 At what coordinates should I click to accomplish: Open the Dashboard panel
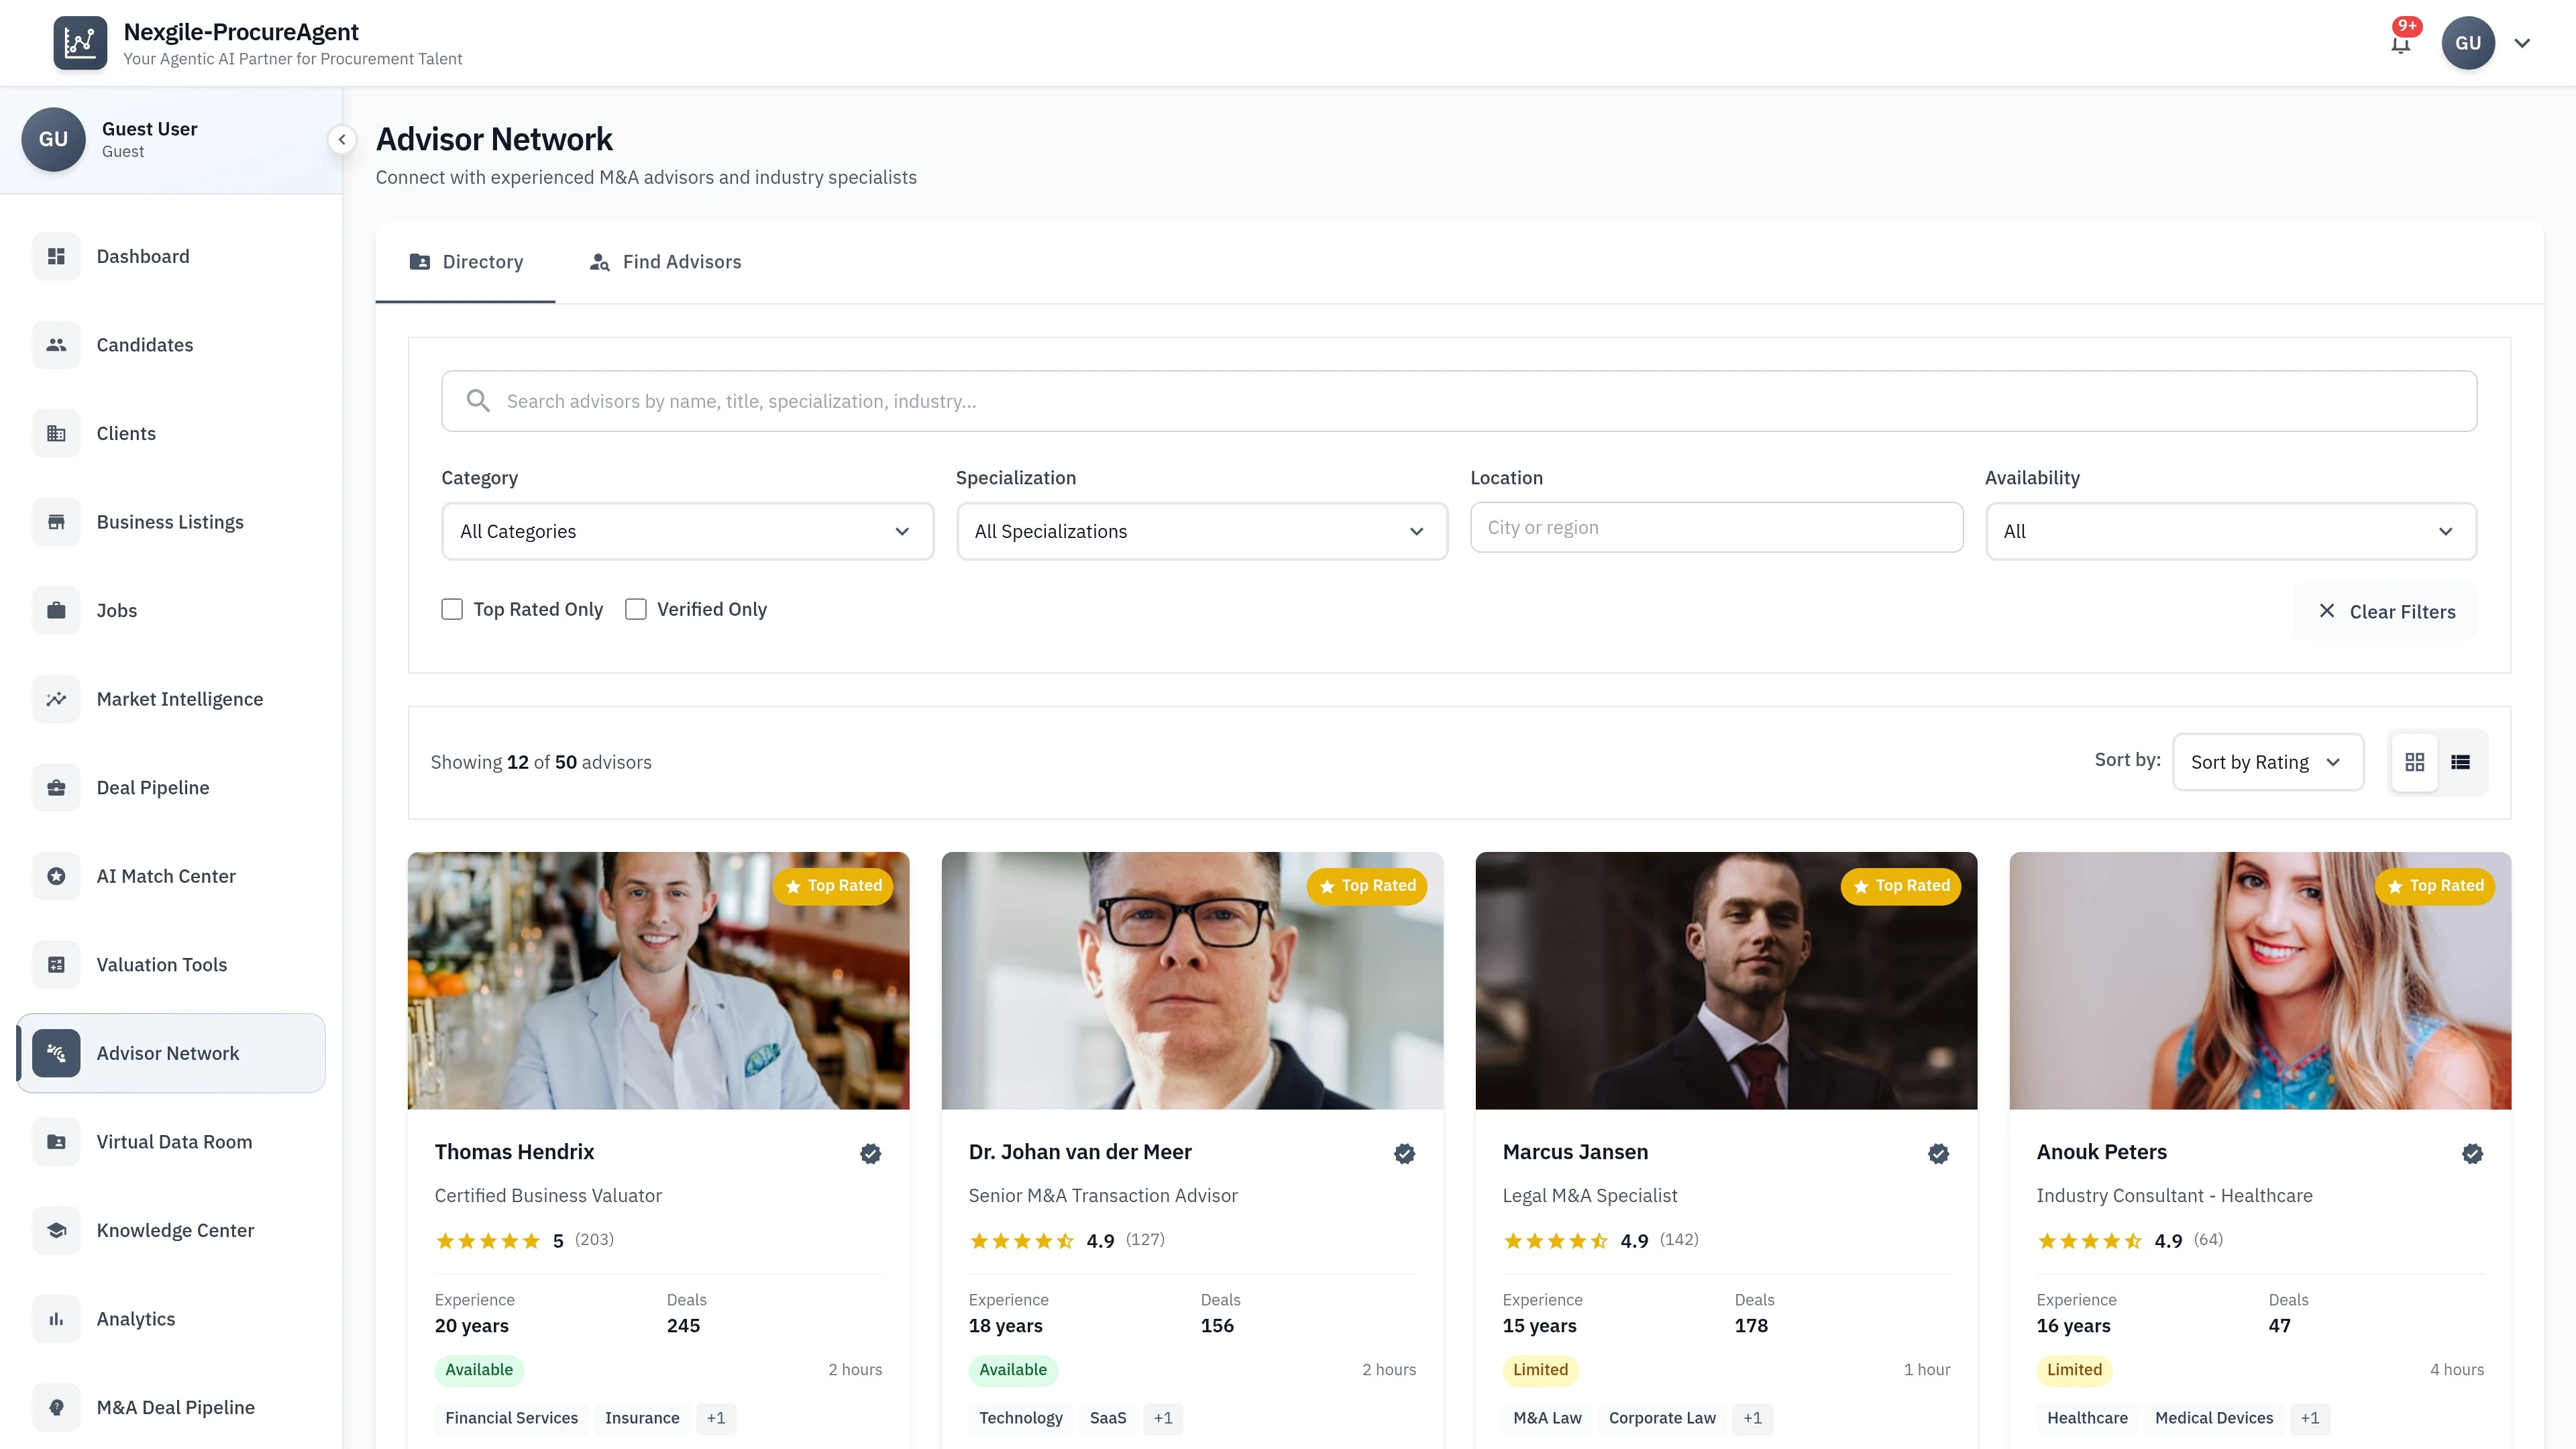(143, 256)
